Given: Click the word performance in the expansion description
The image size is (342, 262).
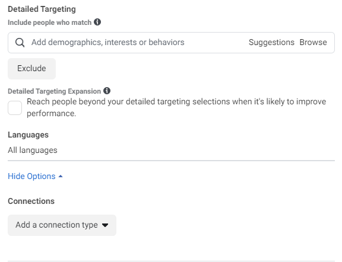Looking at the screenshot, I should pos(51,113).
